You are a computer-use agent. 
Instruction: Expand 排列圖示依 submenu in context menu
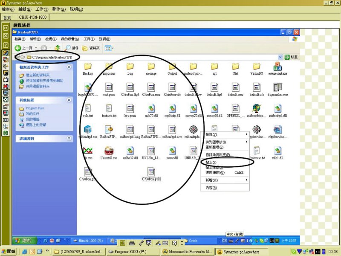coord(225,142)
